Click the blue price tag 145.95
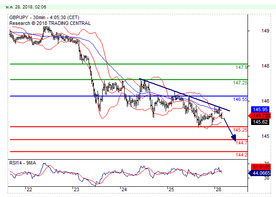This screenshot has width=276, height=197. 260,109
